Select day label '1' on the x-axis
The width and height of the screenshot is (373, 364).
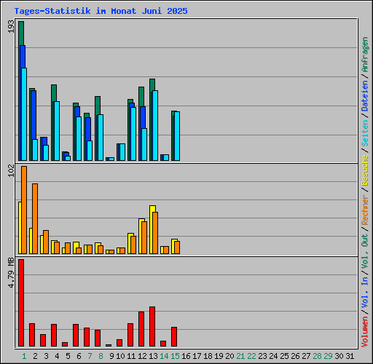click(24, 356)
